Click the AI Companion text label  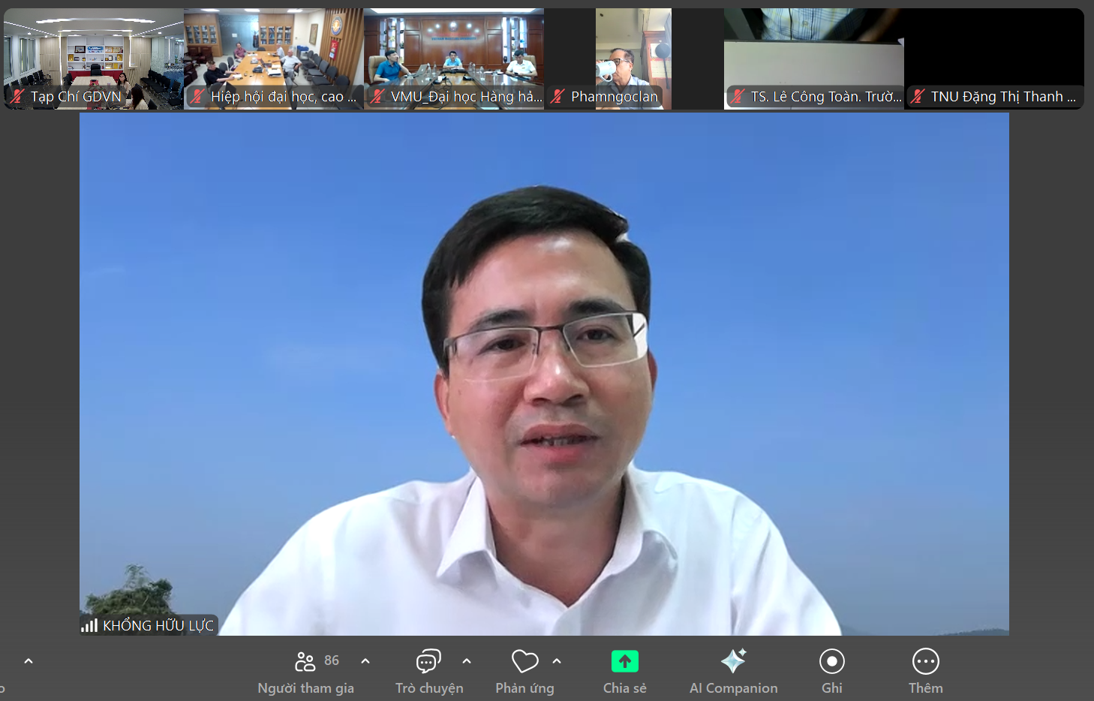733,688
